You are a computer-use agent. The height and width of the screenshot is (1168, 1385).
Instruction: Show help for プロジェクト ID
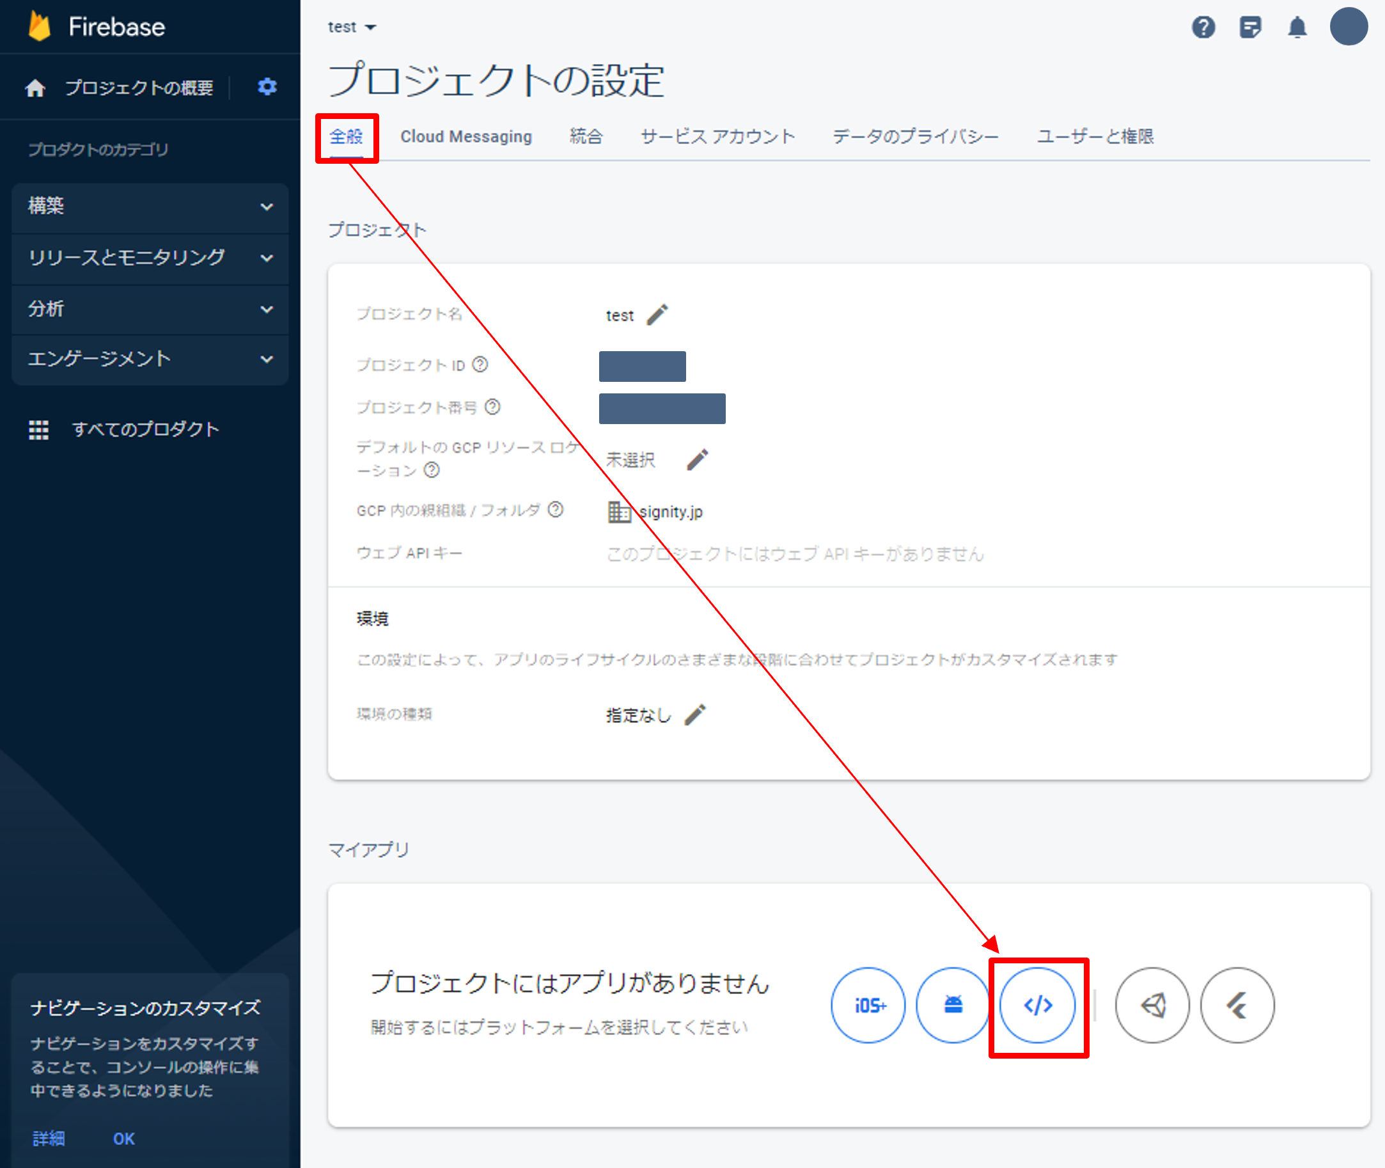pos(480,364)
